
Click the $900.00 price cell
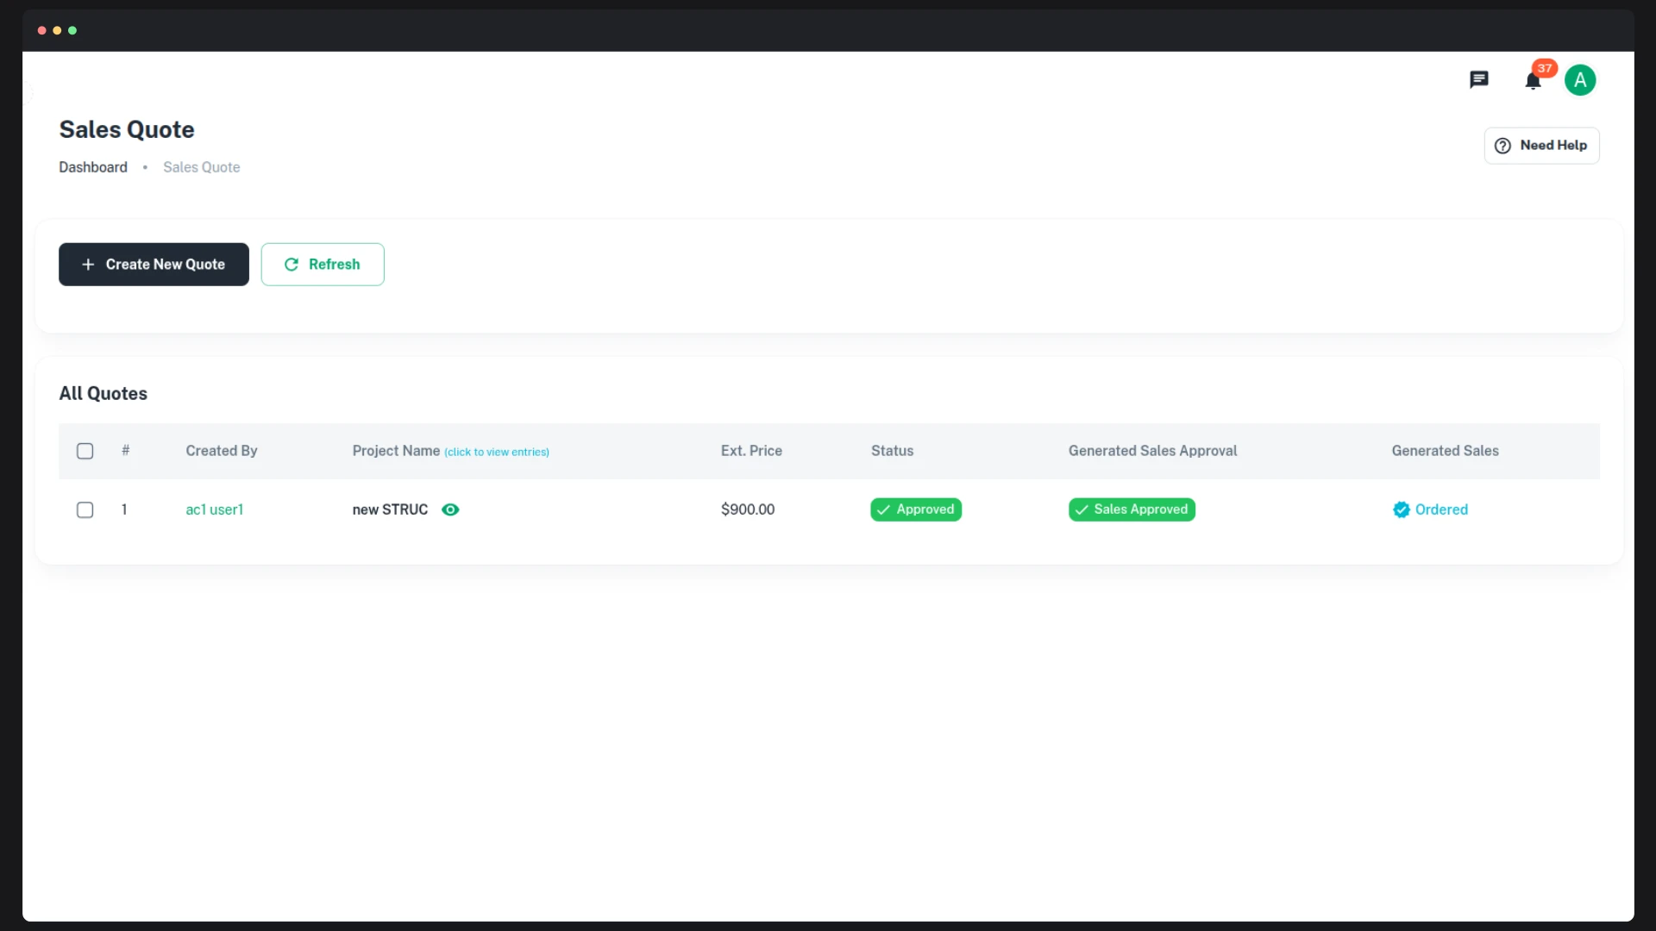pos(748,509)
